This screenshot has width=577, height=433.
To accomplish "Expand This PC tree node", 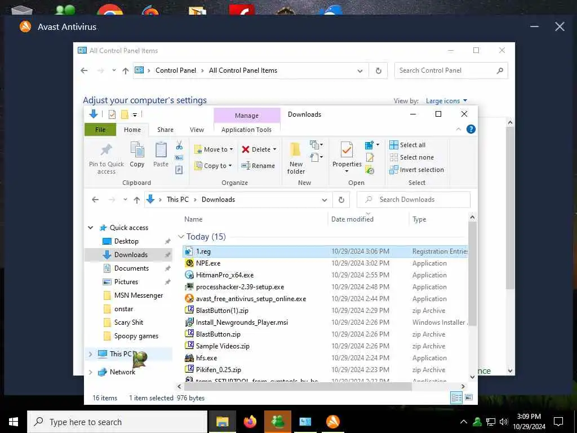I will (91, 354).
